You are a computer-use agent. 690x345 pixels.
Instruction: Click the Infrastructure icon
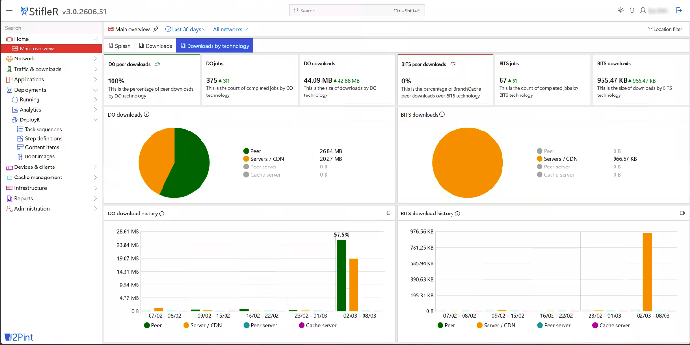tap(9, 188)
